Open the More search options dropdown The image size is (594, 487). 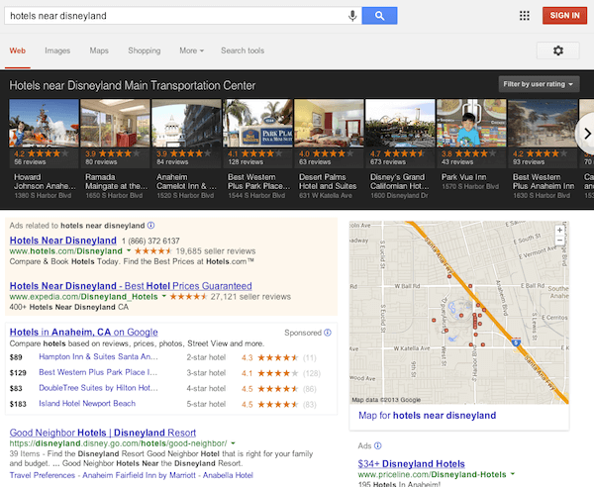coord(191,50)
